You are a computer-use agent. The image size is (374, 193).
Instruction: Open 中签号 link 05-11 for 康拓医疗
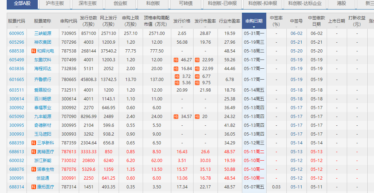click(297, 187)
